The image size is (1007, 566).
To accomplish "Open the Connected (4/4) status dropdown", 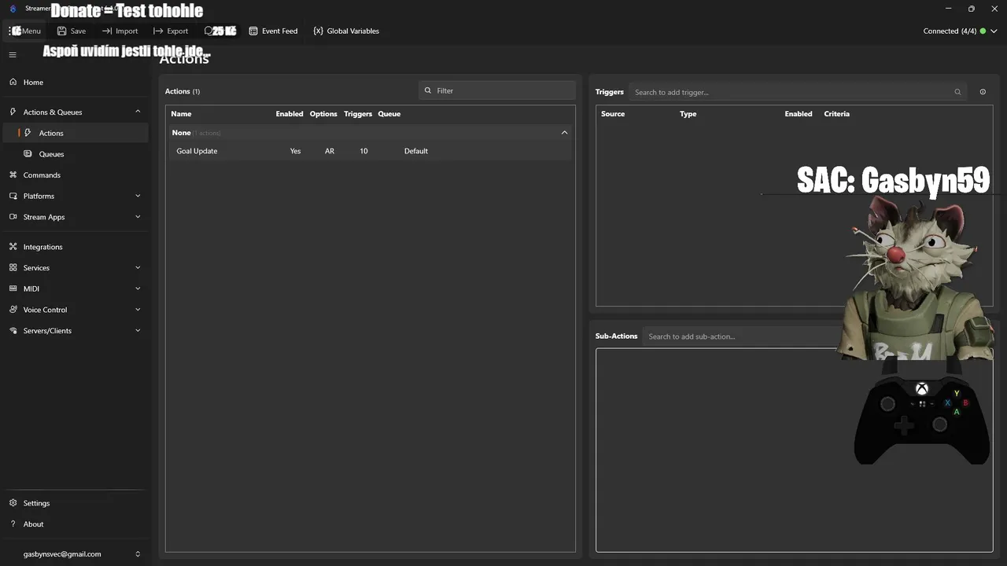I will (x=960, y=31).
